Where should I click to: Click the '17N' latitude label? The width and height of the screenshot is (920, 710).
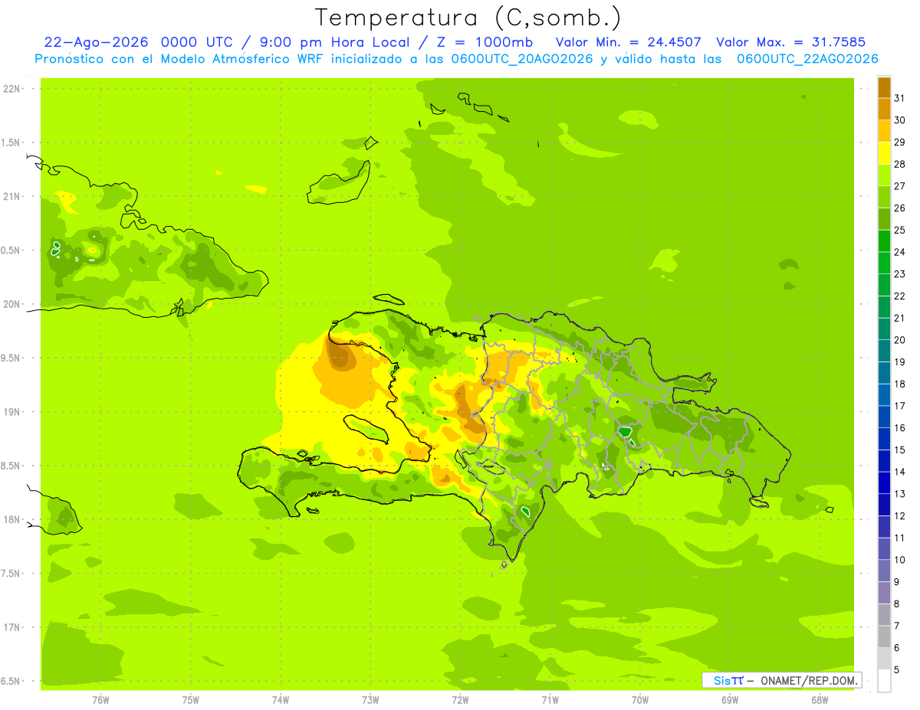tap(11, 628)
